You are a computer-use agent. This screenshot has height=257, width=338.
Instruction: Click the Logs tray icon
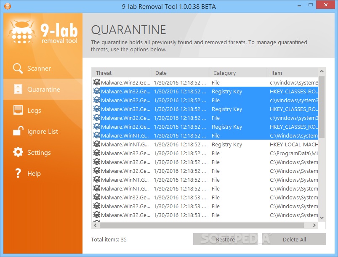click(x=18, y=110)
